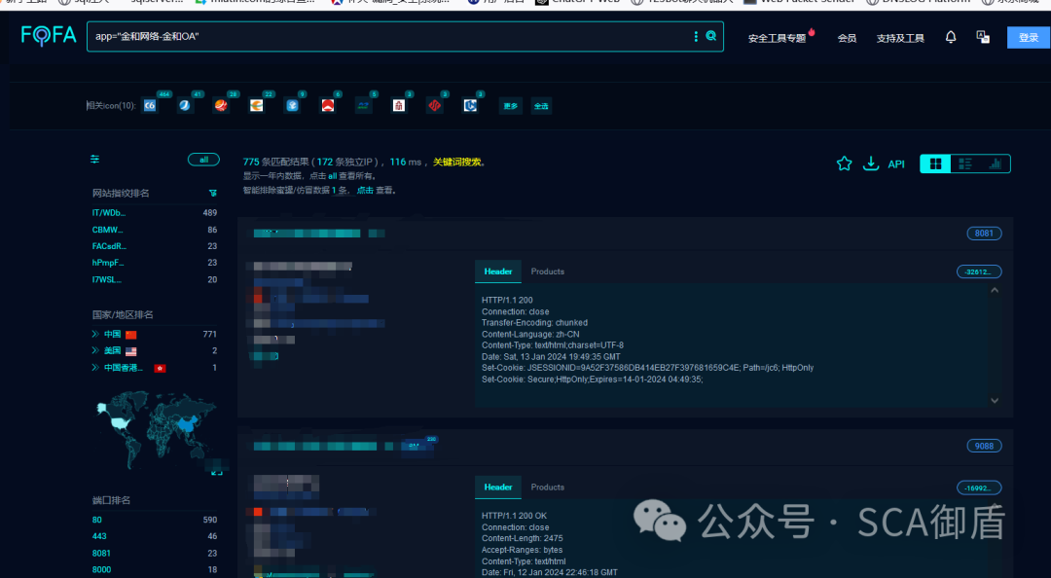Open the 安全工具专题 menu
Viewport: 1051px width, 578px height.
[778, 38]
